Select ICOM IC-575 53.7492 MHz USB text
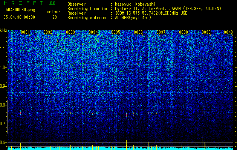Viewport: 237px width, 150px height. pos(151,13)
